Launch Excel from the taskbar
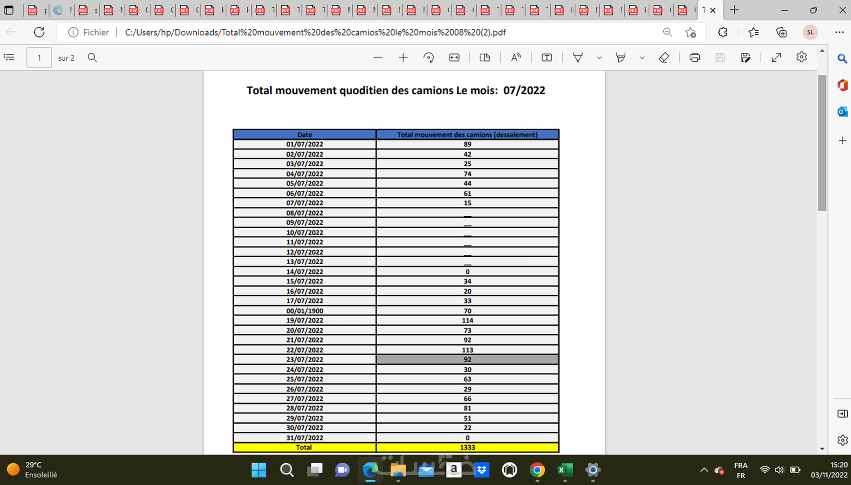This screenshot has width=851, height=485. click(x=565, y=470)
